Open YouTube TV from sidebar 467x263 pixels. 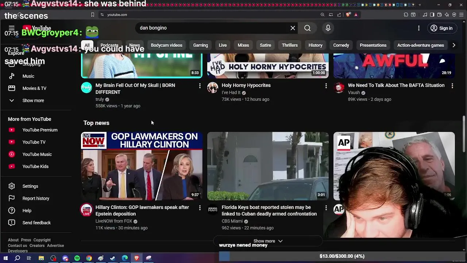pyautogui.click(x=36, y=142)
